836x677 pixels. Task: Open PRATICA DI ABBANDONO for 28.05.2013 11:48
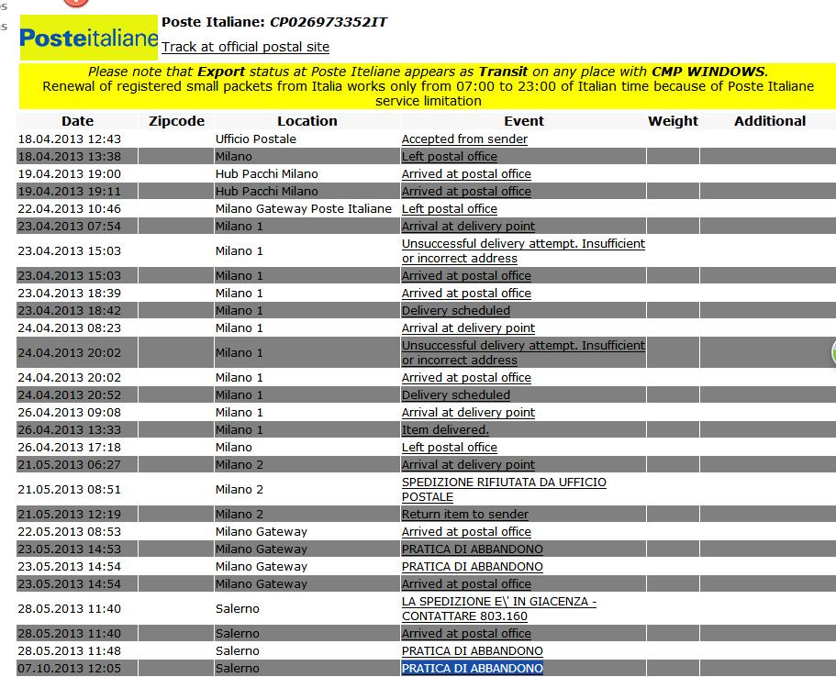pyautogui.click(x=473, y=651)
